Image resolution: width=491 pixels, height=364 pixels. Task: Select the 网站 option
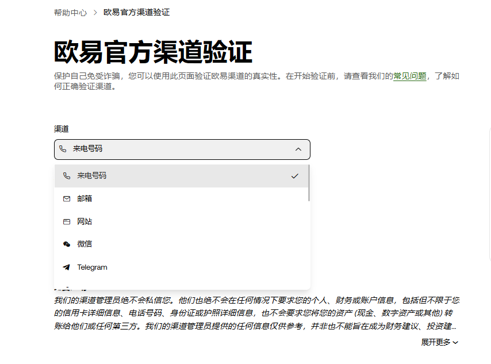182,221
